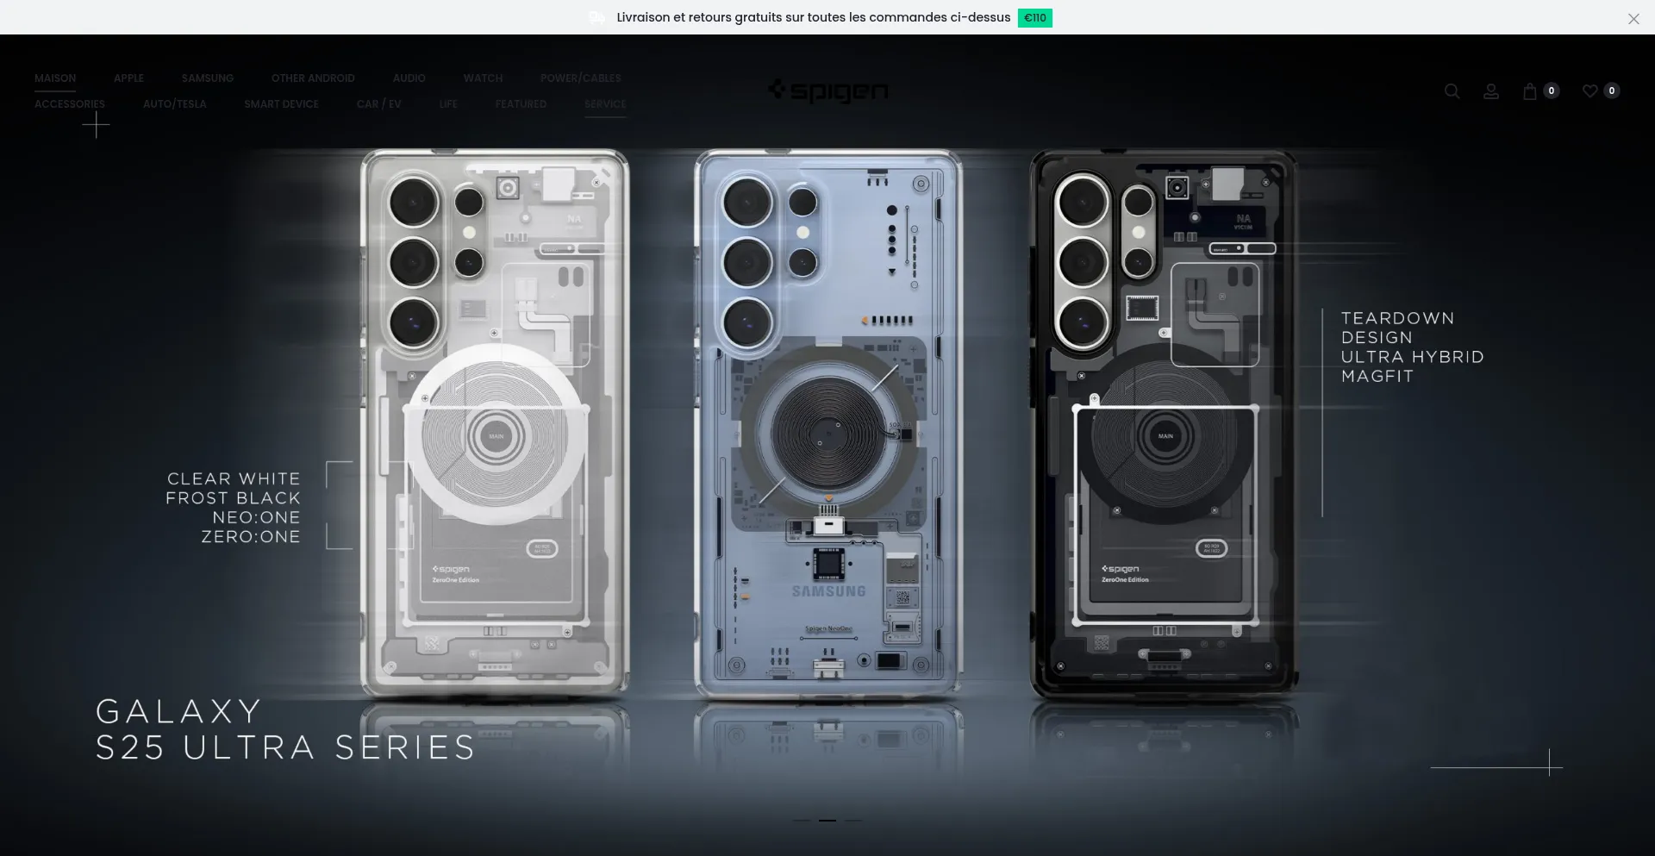
Task: Open the search icon in the header
Action: click(1452, 91)
